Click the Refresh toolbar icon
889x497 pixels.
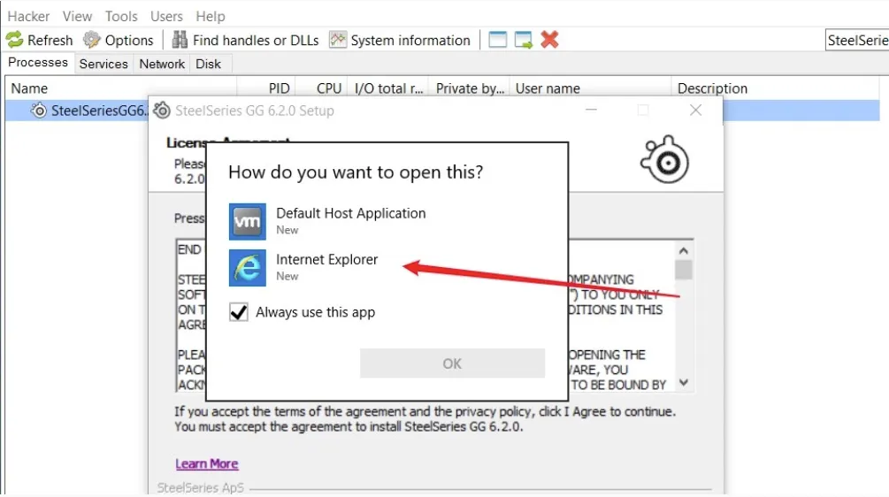point(15,40)
